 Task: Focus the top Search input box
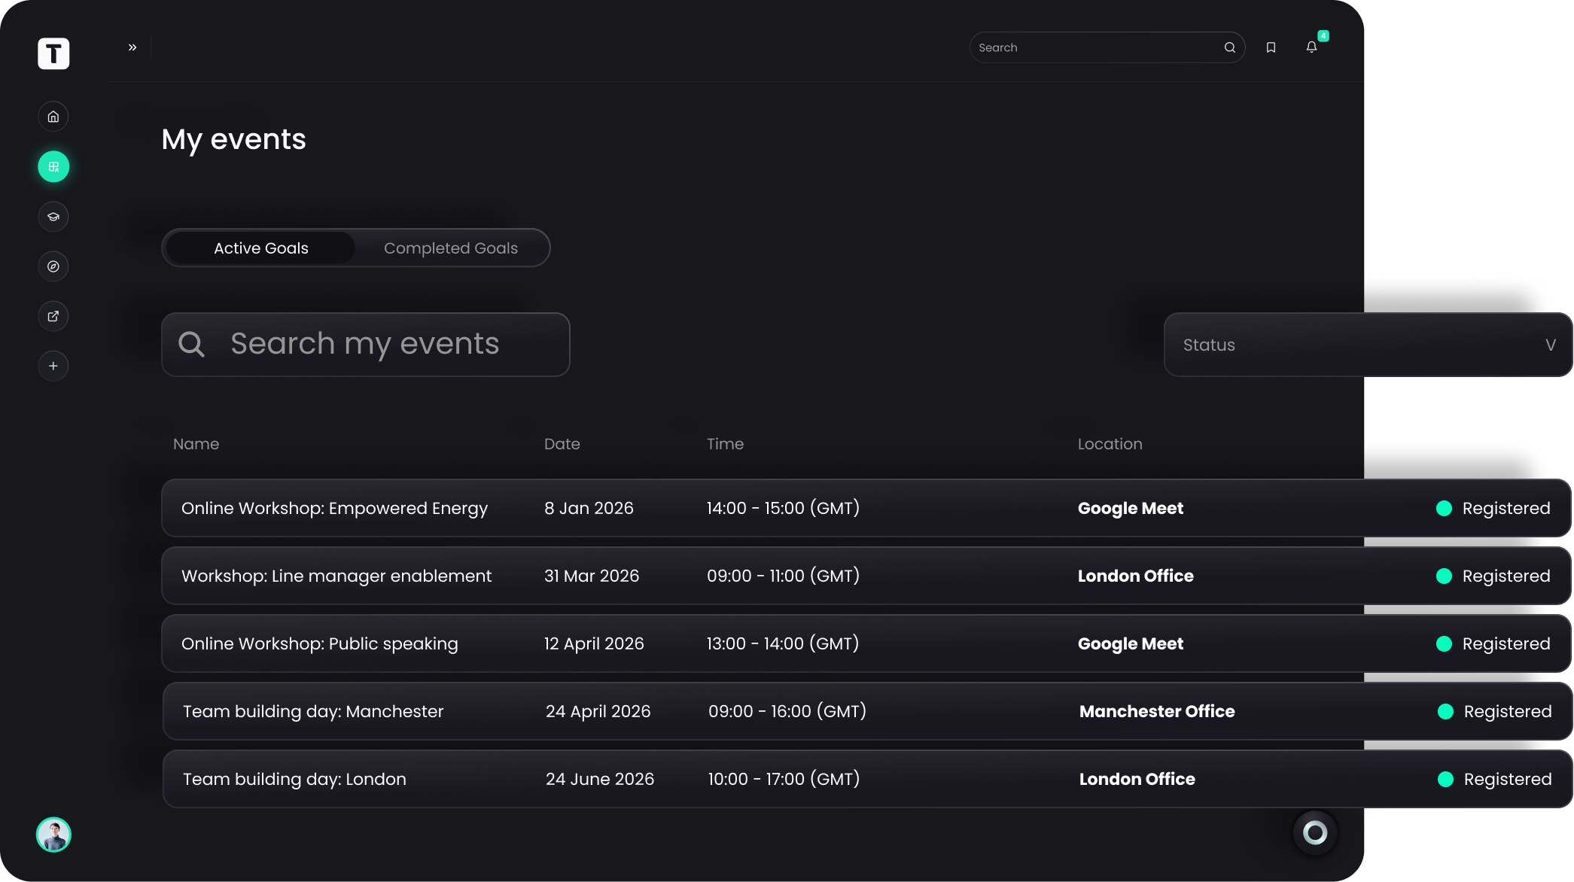pyautogui.click(x=1095, y=47)
